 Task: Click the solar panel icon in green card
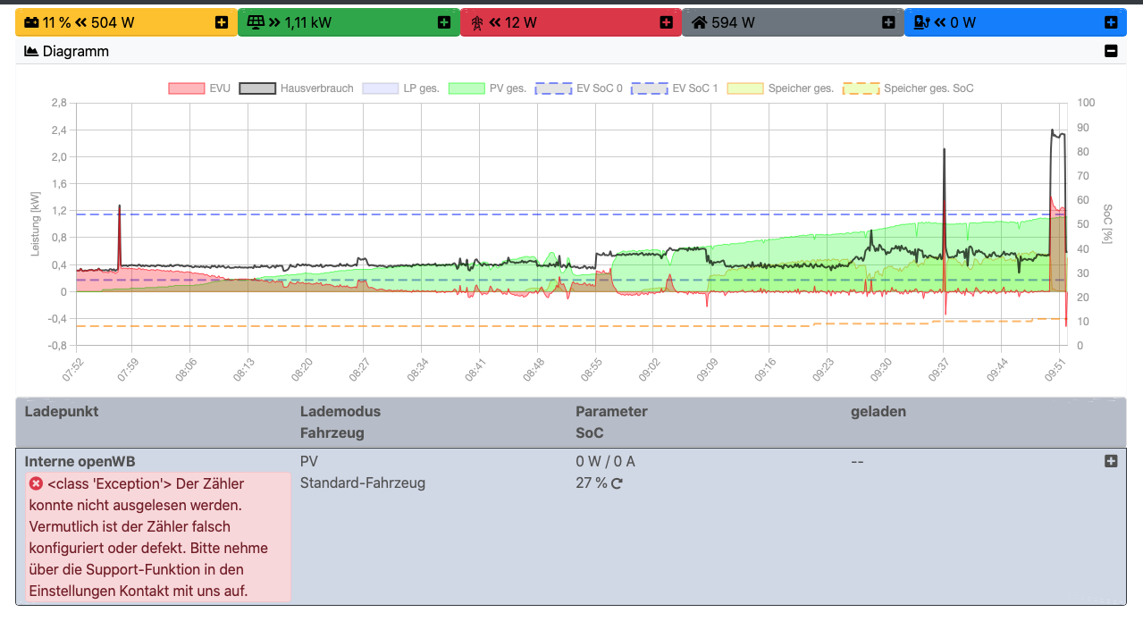pyautogui.click(x=256, y=22)
